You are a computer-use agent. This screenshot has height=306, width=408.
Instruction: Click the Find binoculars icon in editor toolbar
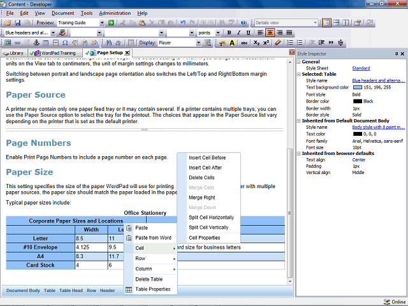click(x=108, y=43)
